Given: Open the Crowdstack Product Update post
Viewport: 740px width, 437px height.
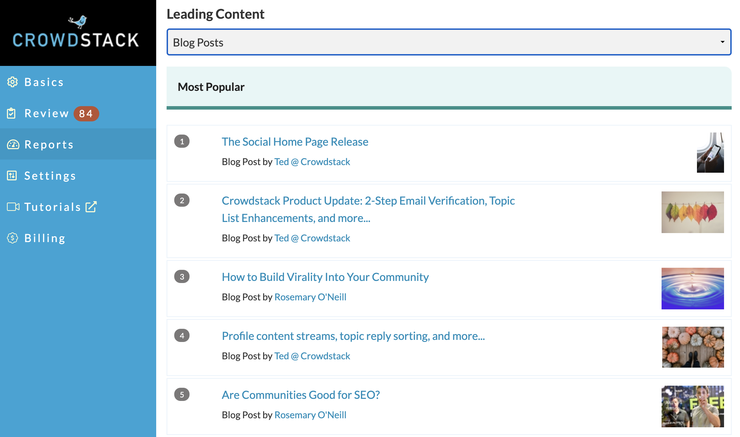Looking at the screenshot, I should pos(368,209).
